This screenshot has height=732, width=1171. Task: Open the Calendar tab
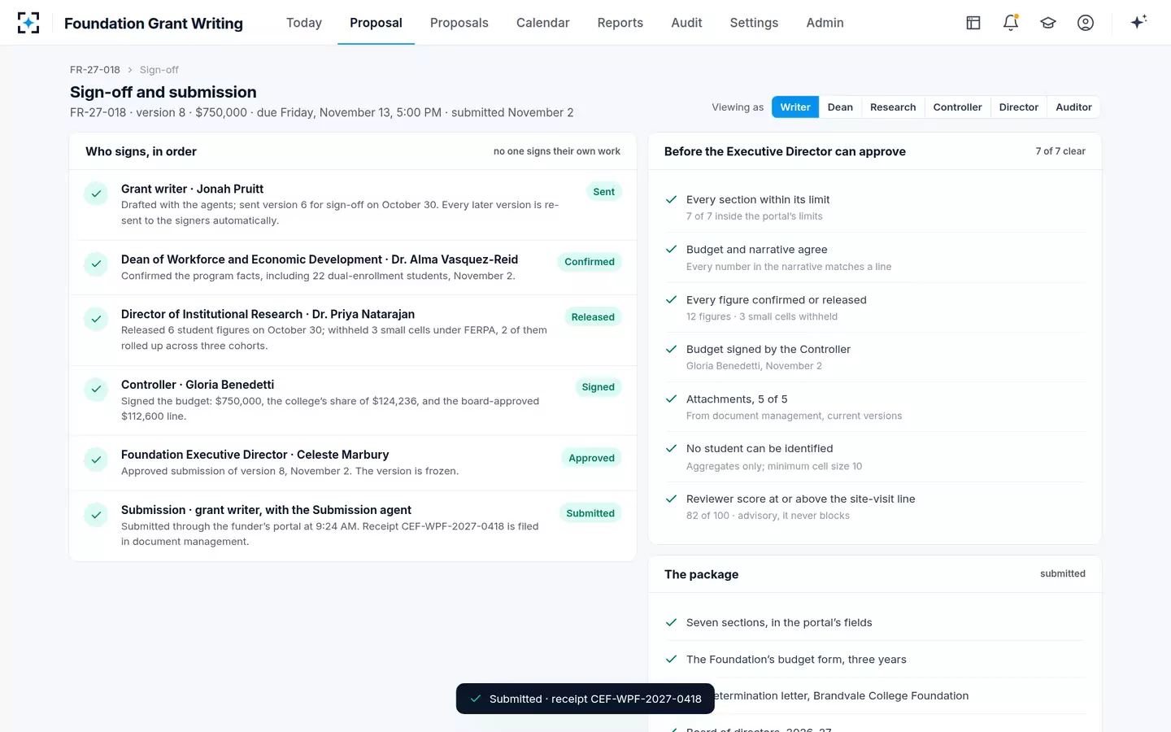(543, 23)
